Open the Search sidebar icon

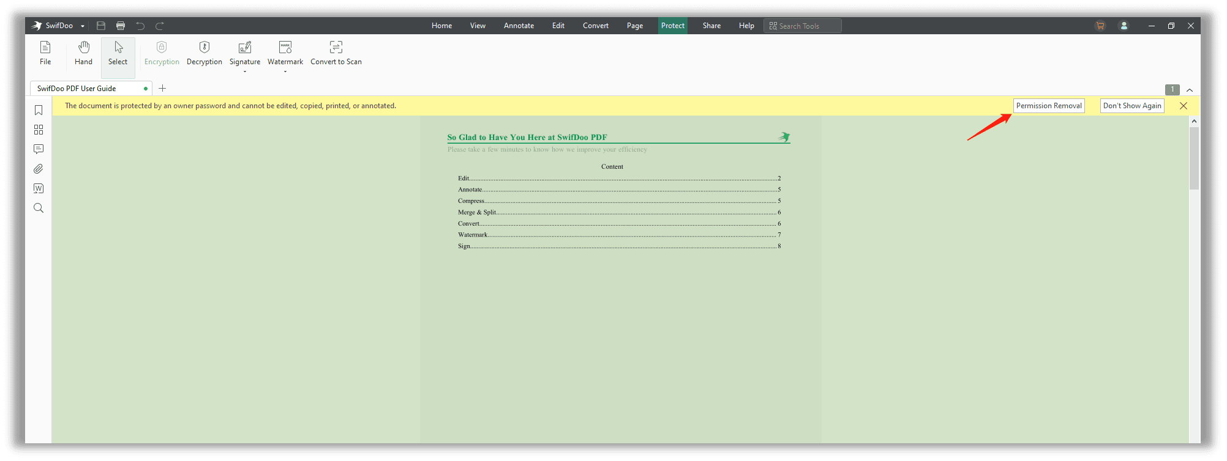tap(39, 208)
